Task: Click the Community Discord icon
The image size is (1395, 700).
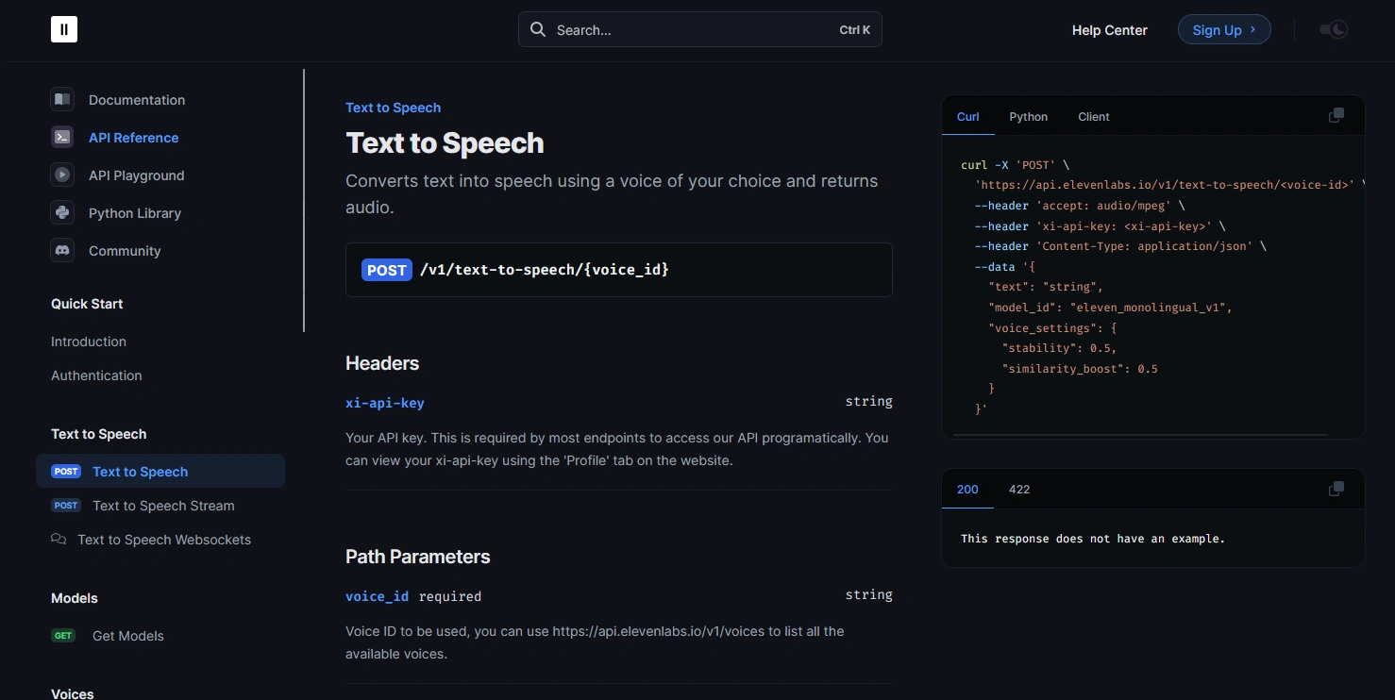Action: 62,250
